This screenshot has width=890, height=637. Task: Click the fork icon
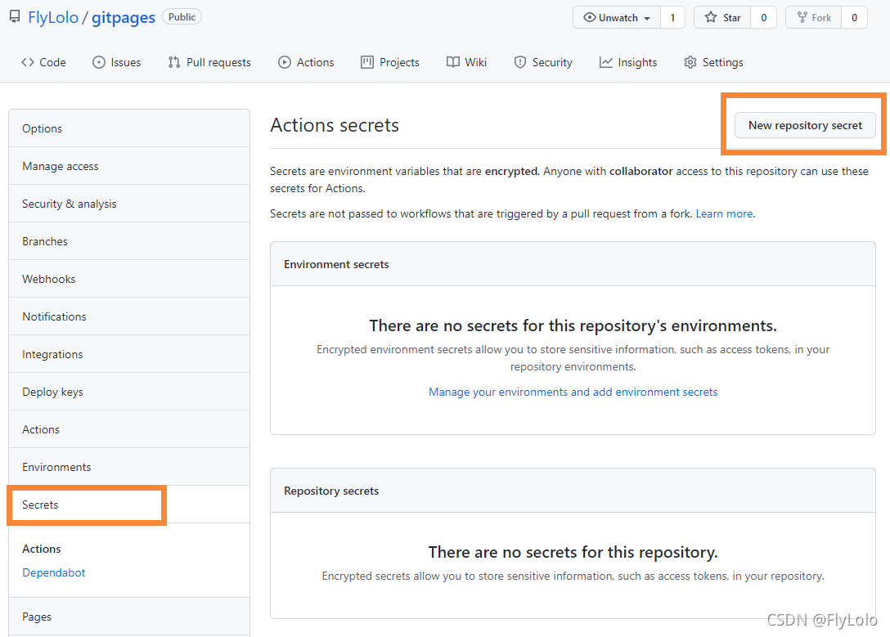[x=802, y=18]
